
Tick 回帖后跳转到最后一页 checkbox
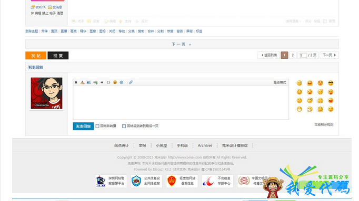tap(124, 126)
